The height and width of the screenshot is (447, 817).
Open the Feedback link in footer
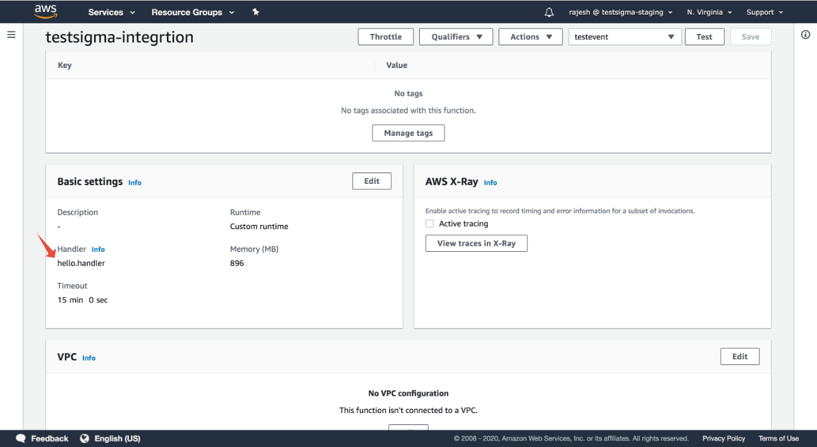click(49, 438)
